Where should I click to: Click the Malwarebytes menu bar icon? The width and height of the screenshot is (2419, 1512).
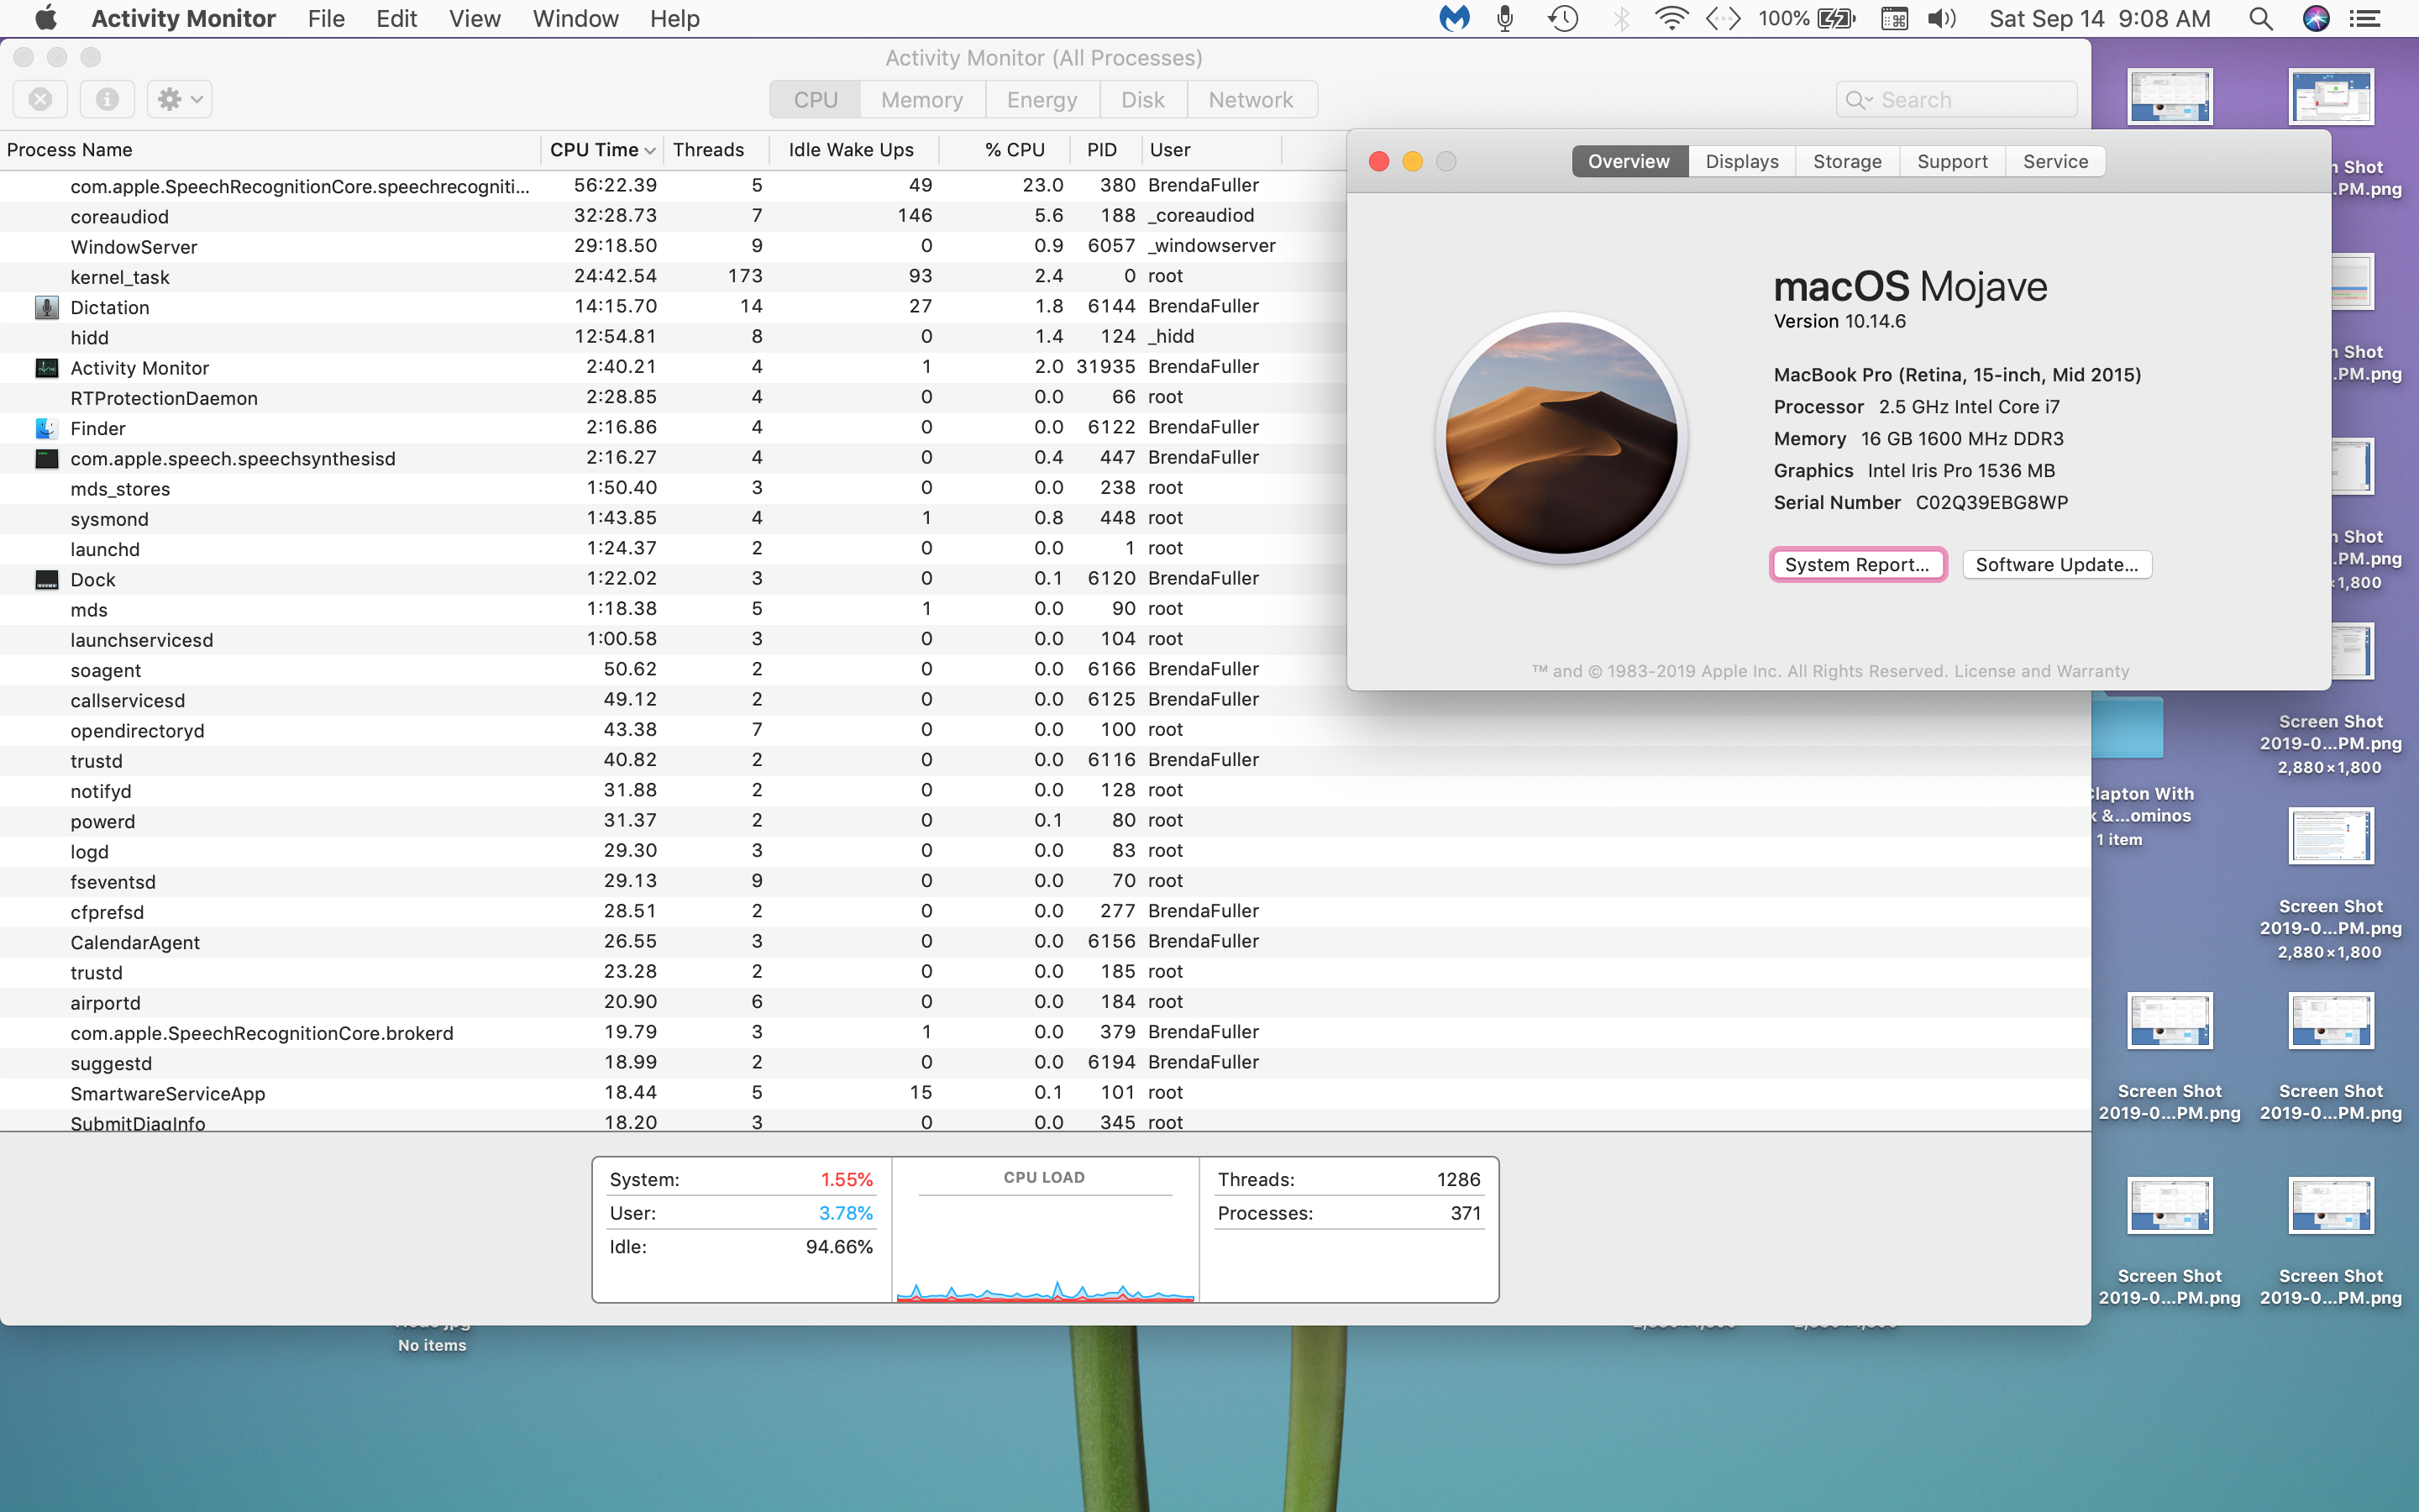pyautogui.click(x=1455, y=18)
